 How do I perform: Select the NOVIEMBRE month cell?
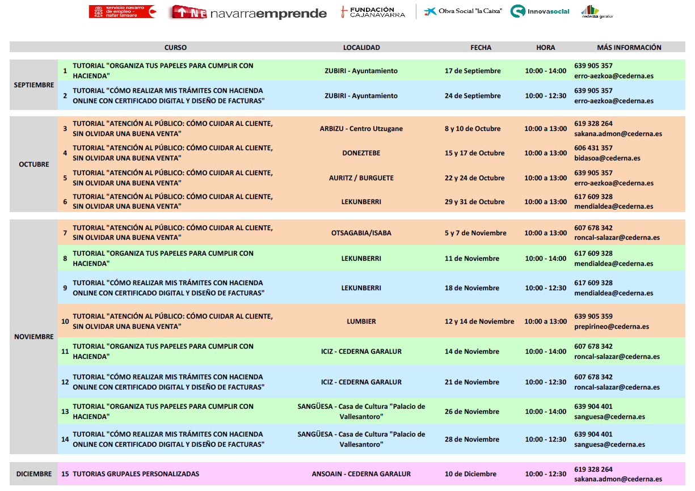click(x=34, y=337)
